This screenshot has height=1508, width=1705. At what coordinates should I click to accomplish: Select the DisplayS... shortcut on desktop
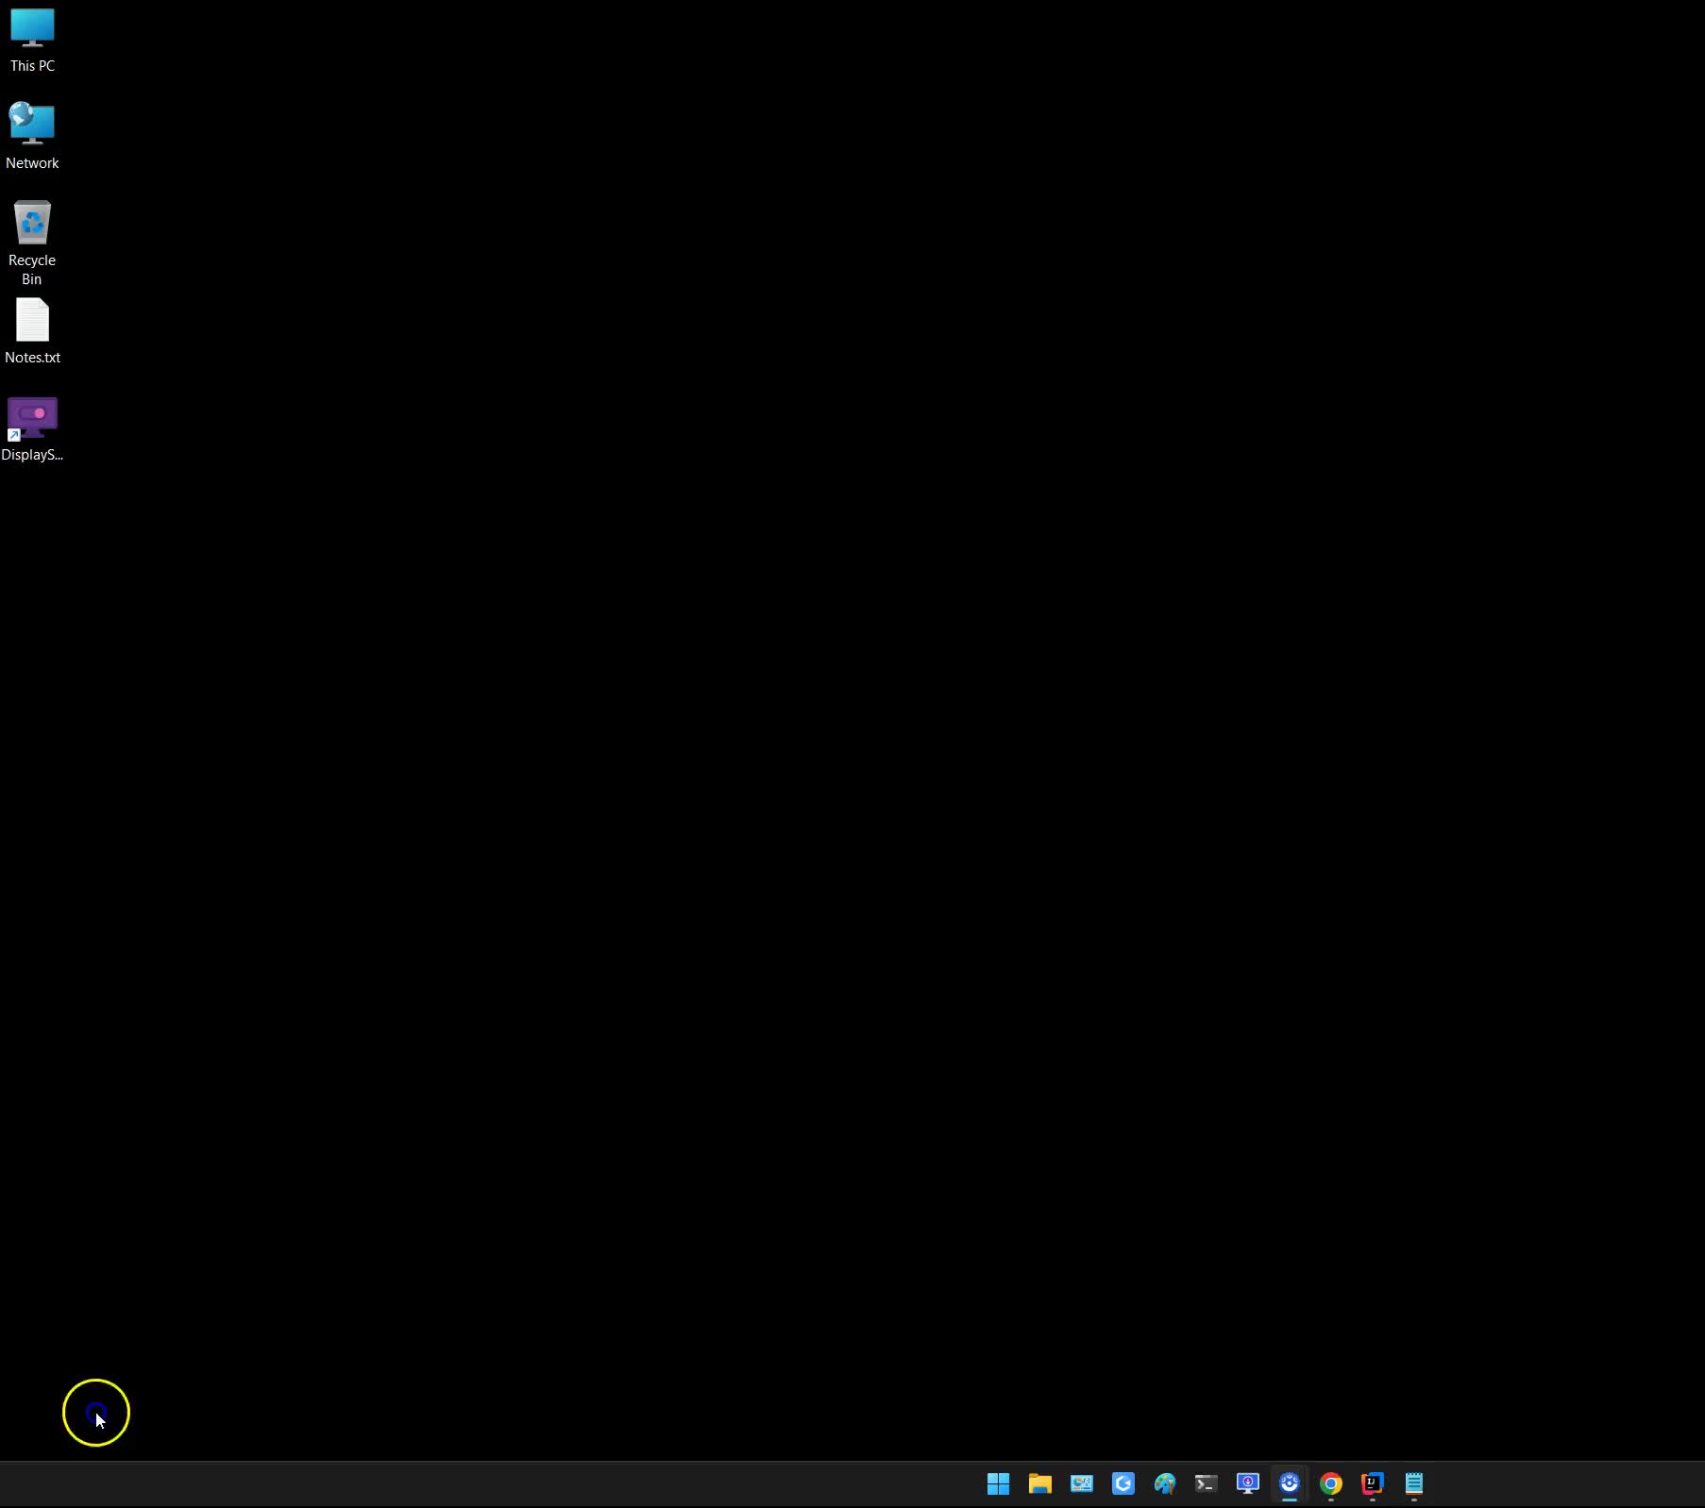pos(32,428)
